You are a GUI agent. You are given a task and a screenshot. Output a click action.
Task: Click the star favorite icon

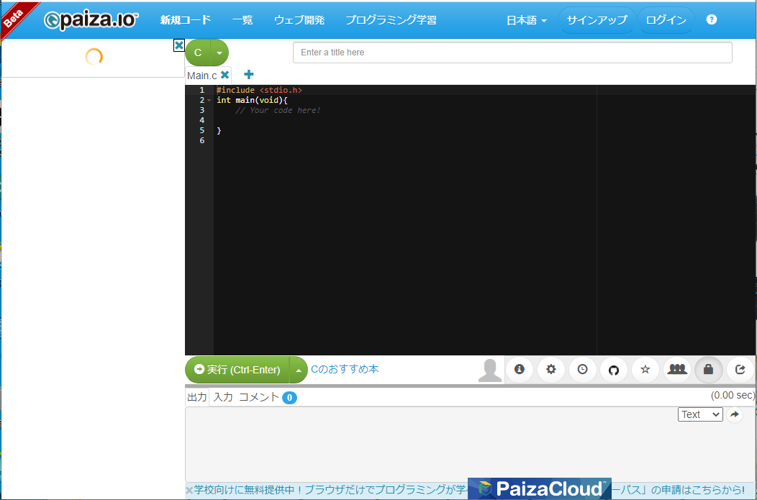tap(645, 369)
